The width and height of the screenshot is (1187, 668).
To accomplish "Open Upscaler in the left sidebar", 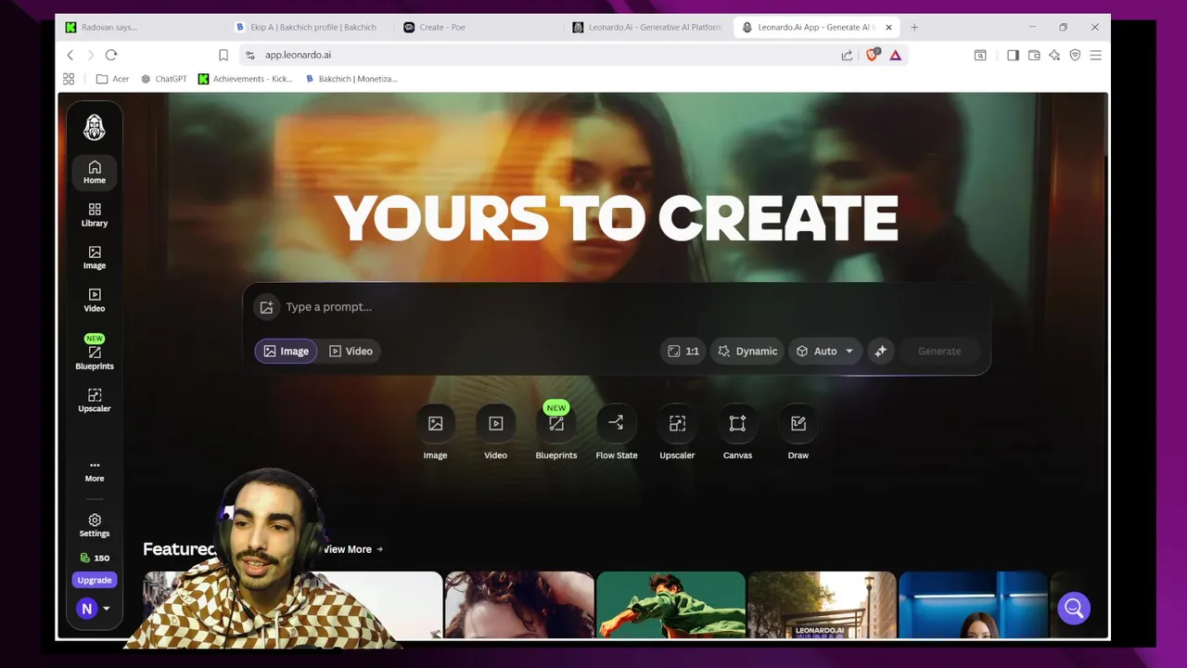I will [x=94, y=400].
